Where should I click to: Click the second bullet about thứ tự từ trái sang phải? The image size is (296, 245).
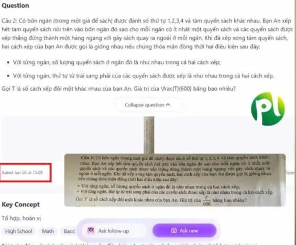coord(143,76)
